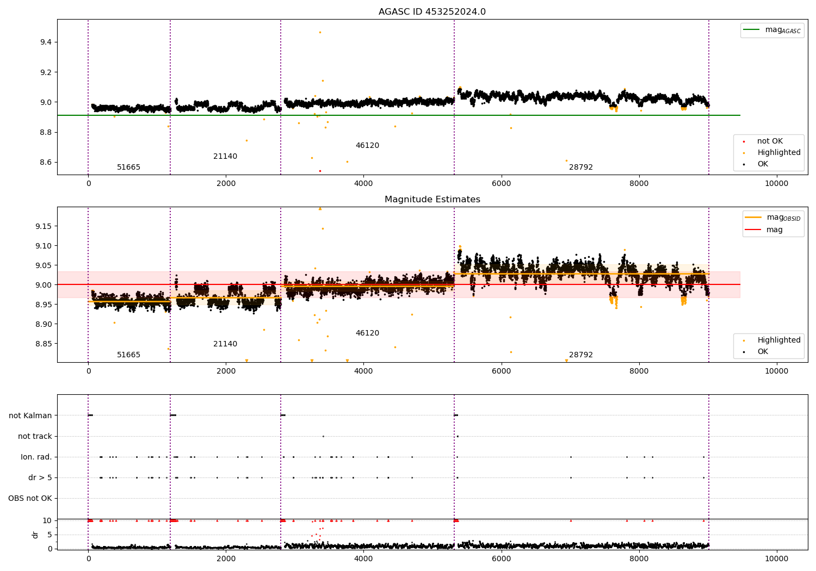The height and width of the screenshot is (571, 816).
Task: Click the green line sample in legend
Action: [x=751, y=30]
